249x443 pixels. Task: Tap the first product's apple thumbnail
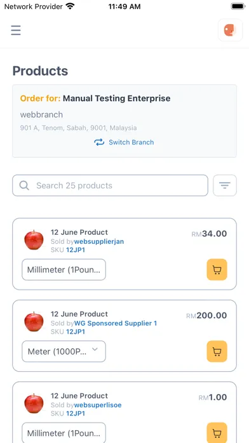pos(34,240)
